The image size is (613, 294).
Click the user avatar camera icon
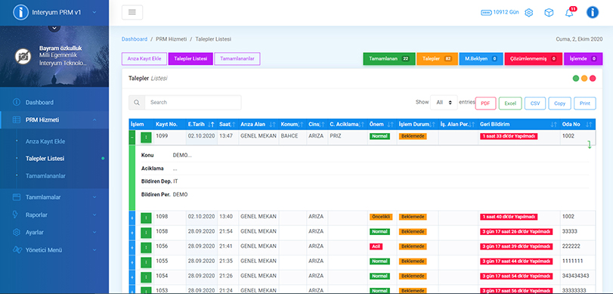pos(23,57)
